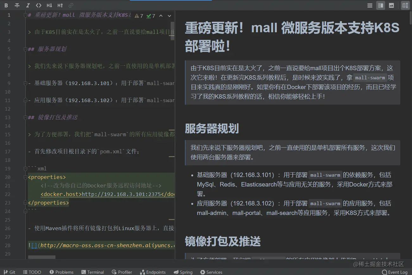Apply Italic formatting in toolbar
The image size is (412, 275).
coord(28,5)
